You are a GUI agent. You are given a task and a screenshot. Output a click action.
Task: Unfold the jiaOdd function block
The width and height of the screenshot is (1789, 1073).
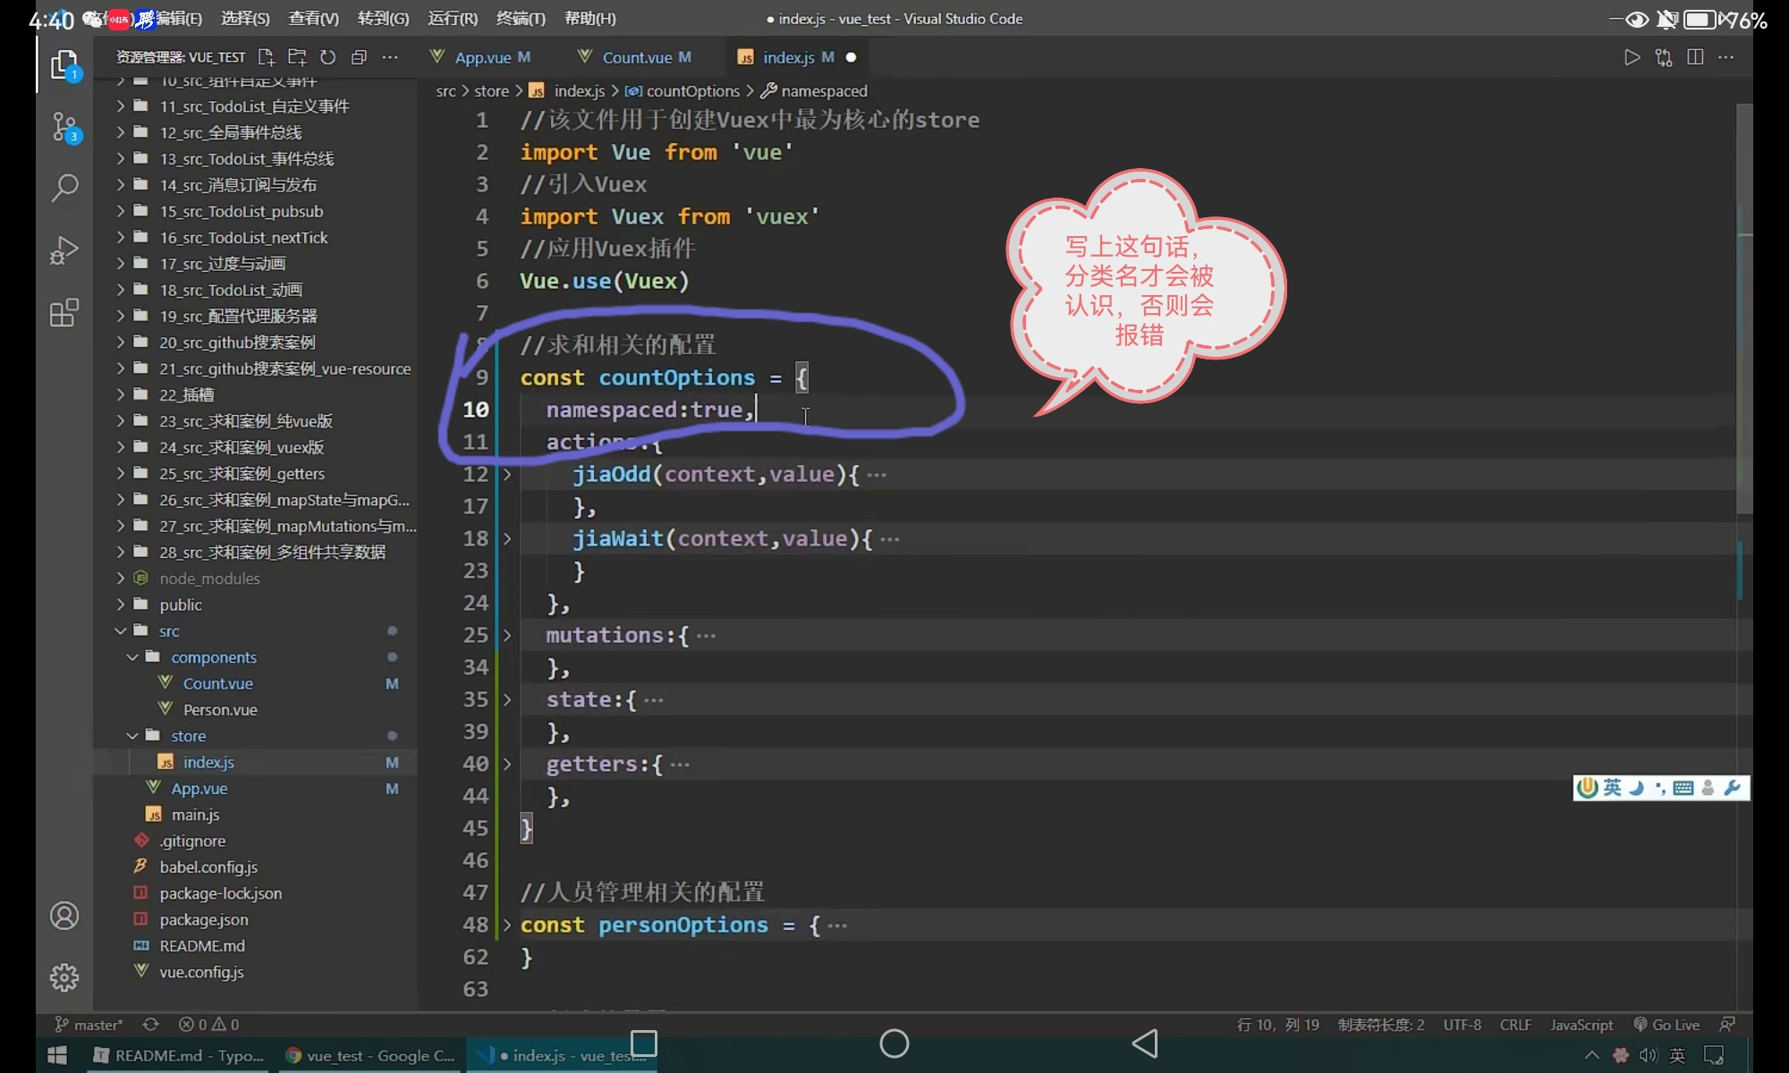click(507, 475)
